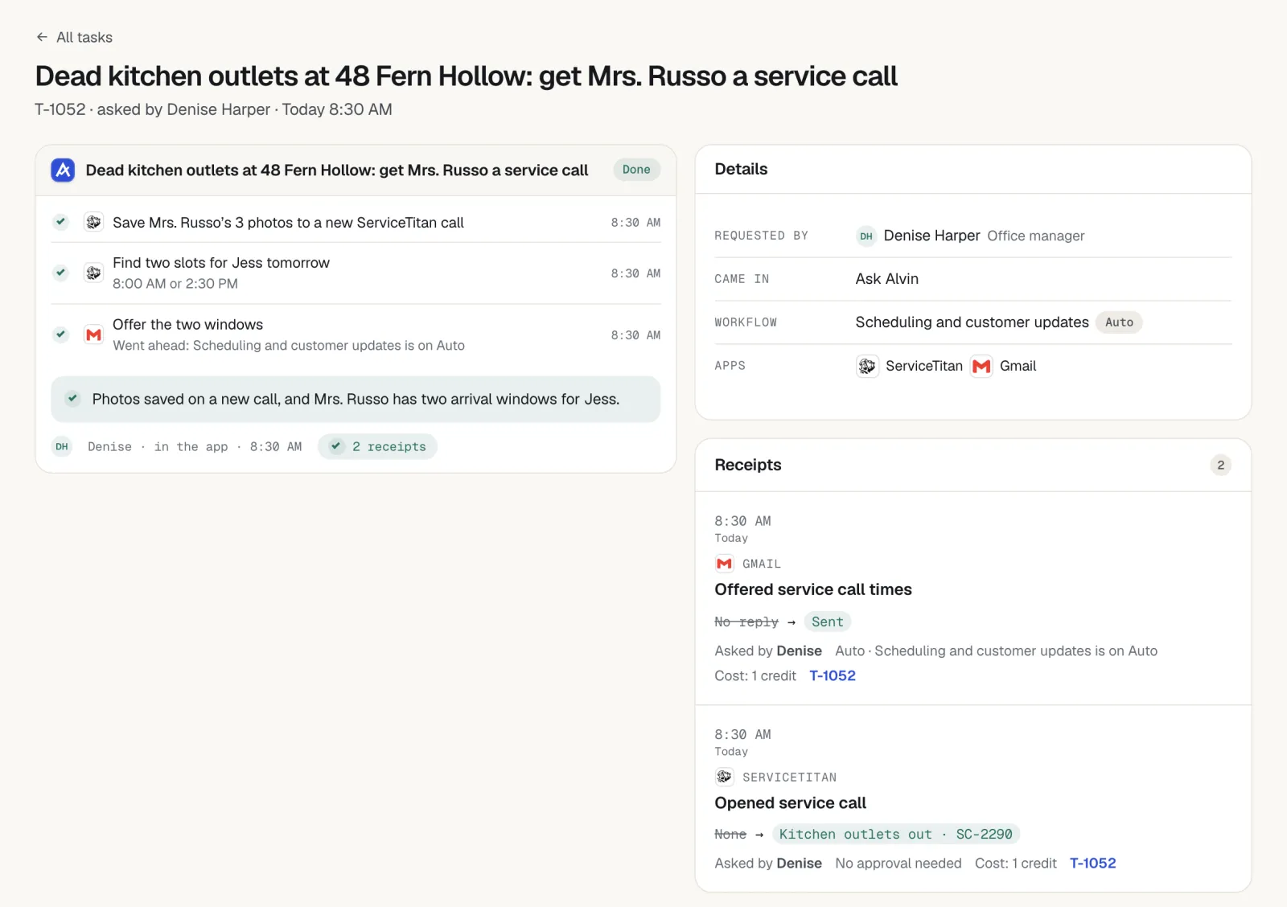Click Gmail icon in the Apps row
Viewport: 1287px width, 907px height.
click(981, 366)
